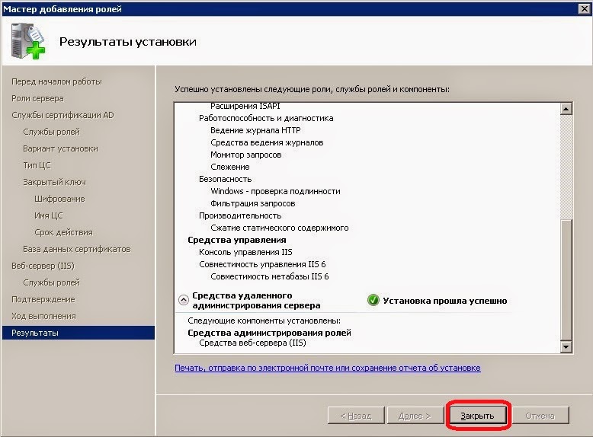Image resolution: width=593 pixels, height=437 pixels.
Task: Select the highlighted Результаты step
Action: pyautogui.click(x=79, y=333)
